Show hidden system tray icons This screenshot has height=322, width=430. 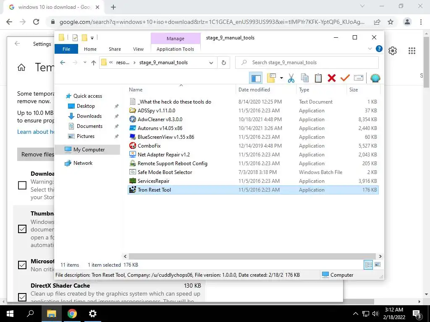(355, 314)
